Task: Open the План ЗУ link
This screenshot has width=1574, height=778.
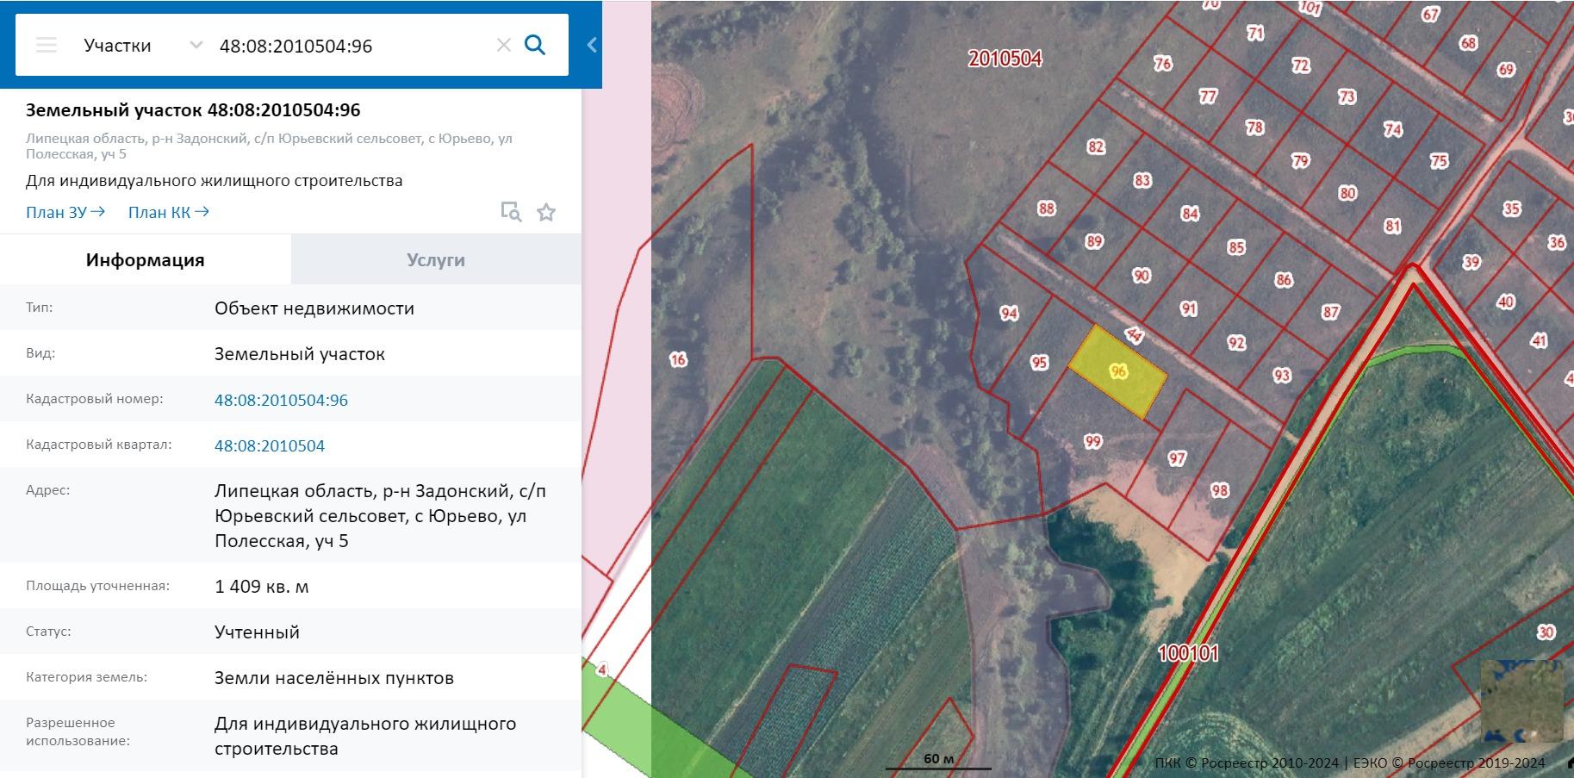Action: pyautogui.click(x=65, y=212)
